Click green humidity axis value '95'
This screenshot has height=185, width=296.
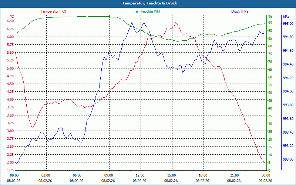coord(270,23)
